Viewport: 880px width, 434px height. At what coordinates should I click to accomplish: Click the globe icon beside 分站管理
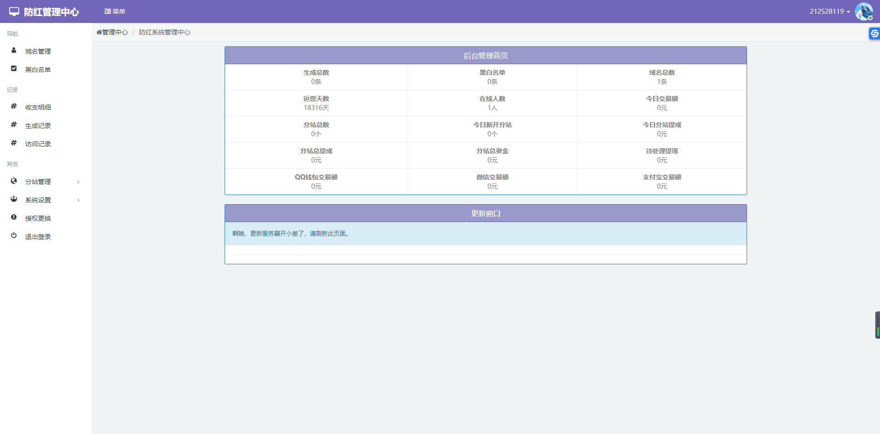click(x=14, y=181)
